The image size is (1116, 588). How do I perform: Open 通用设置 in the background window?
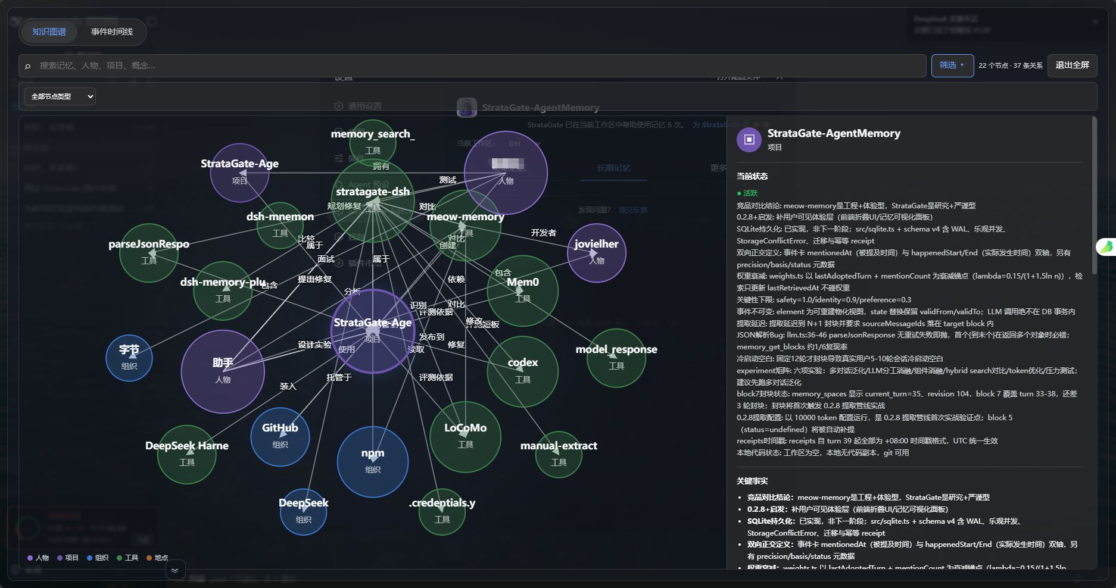pyautogui.click(x=359, y=106)
